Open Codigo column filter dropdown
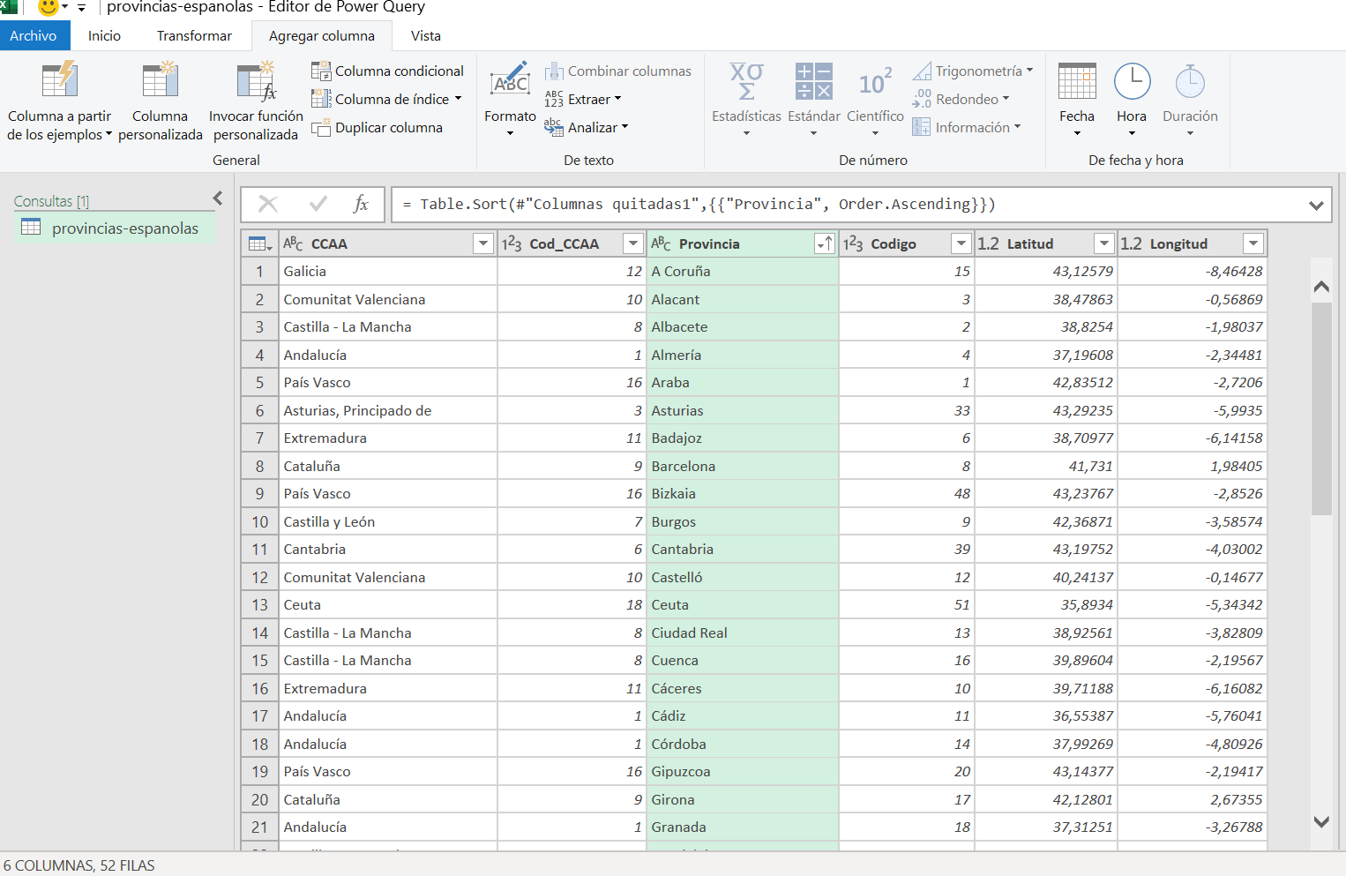Image resolution: width=1346 pixels, height=876 pixels. click(961, 243)
